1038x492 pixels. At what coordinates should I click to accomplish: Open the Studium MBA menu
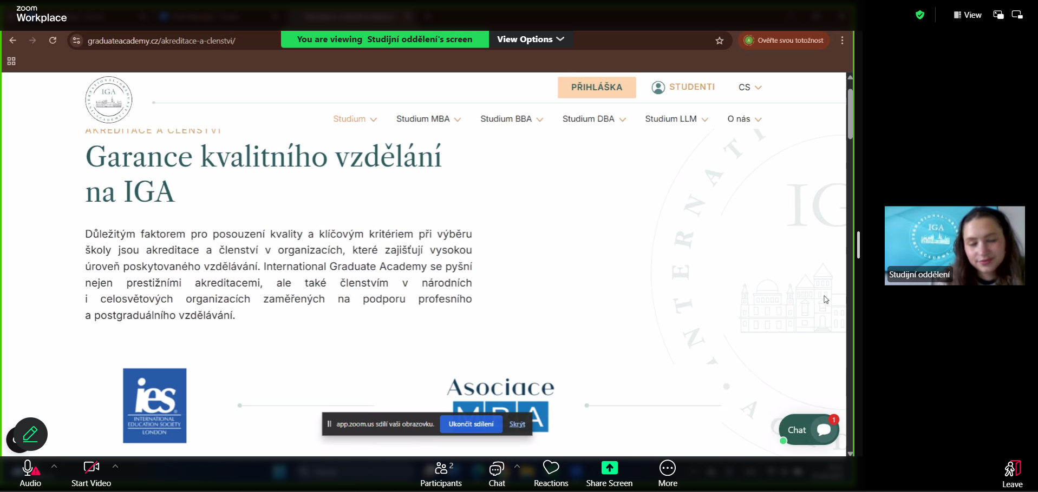[x=428, y=119]
